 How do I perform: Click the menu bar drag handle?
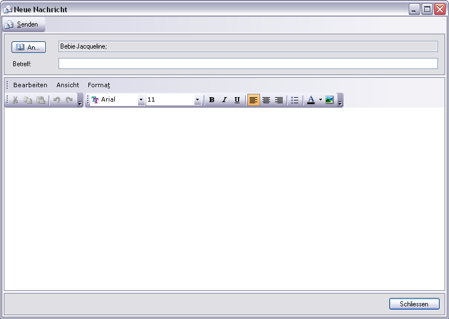7,85
